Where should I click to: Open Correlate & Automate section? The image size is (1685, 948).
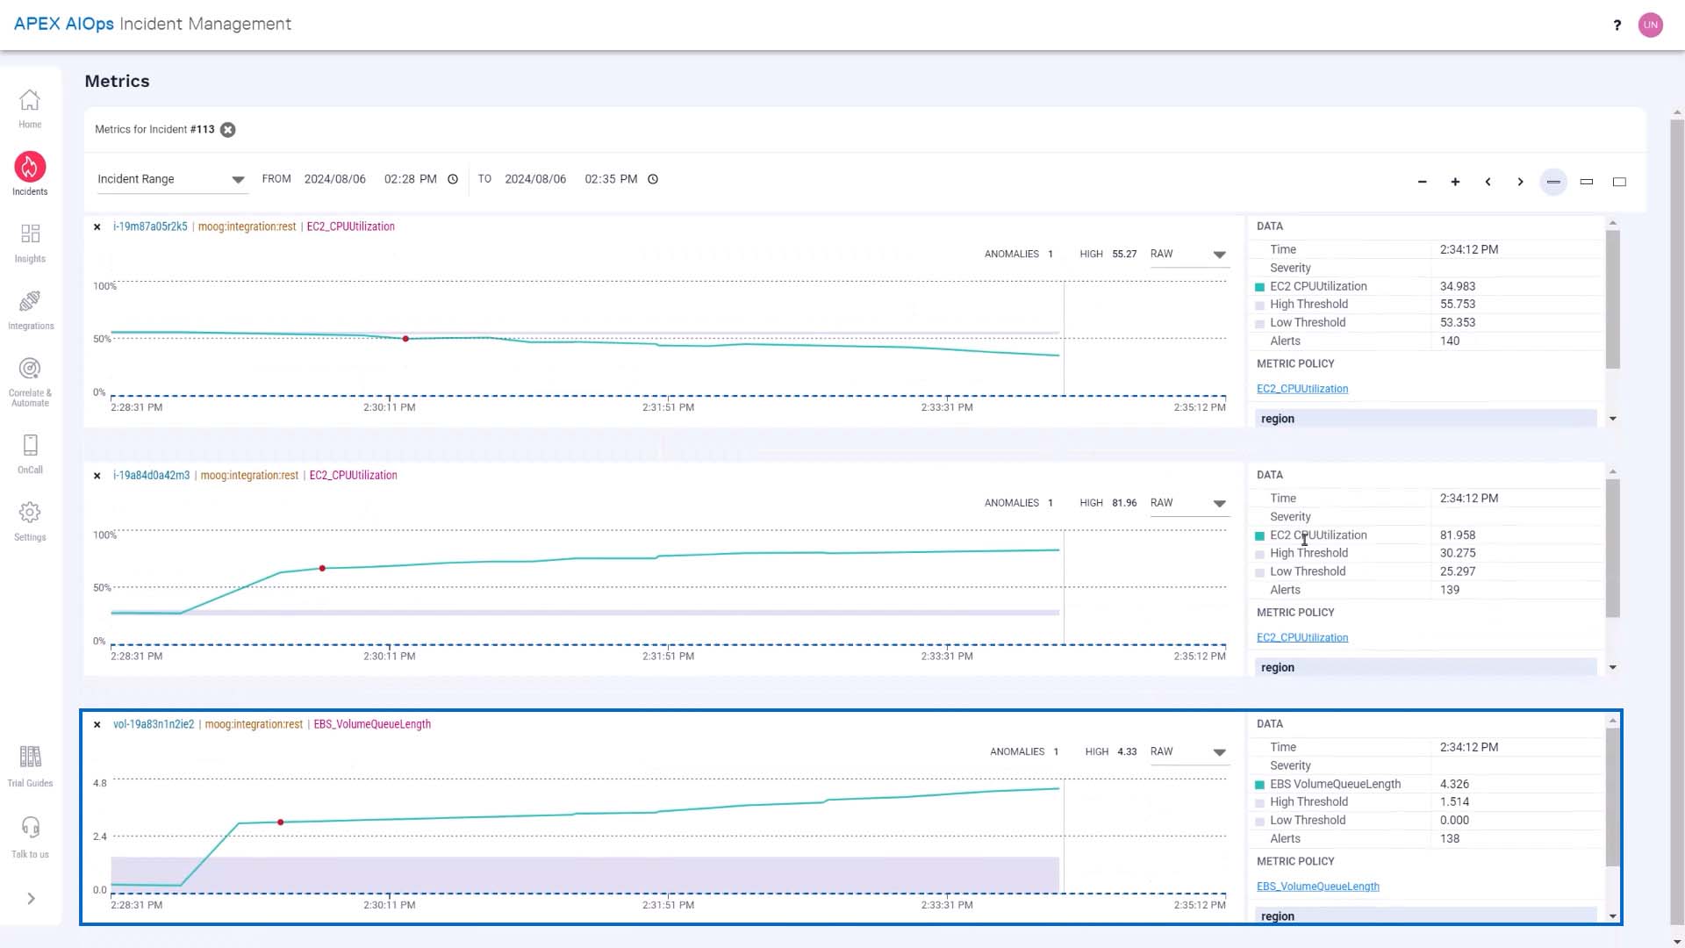pyautogui.click(x=30, y=382)
